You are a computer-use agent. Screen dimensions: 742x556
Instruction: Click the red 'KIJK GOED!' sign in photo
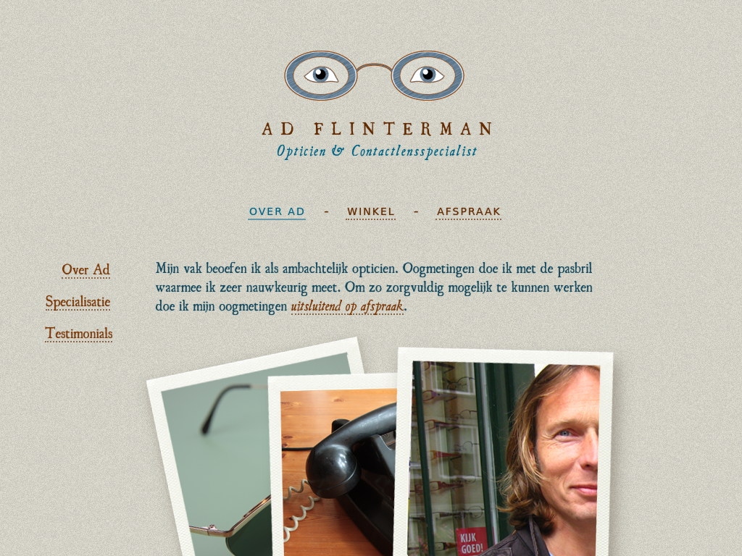471,542
